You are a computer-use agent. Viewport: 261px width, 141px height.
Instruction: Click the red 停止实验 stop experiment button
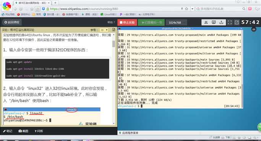pos(127,22)
